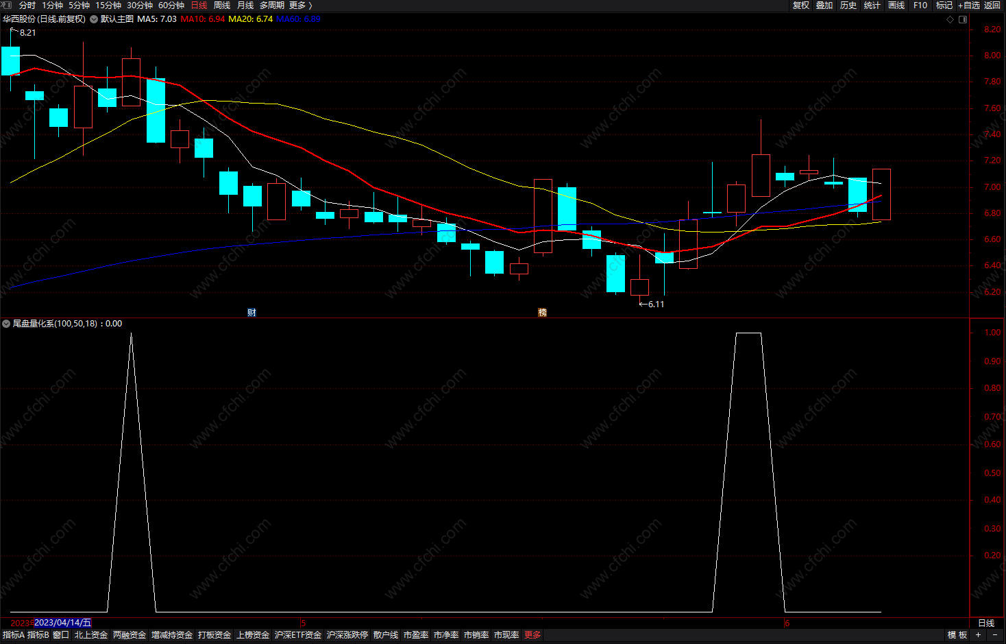
Task: Open the 多周期 multi-period view
Action: [x=272, y=5]
